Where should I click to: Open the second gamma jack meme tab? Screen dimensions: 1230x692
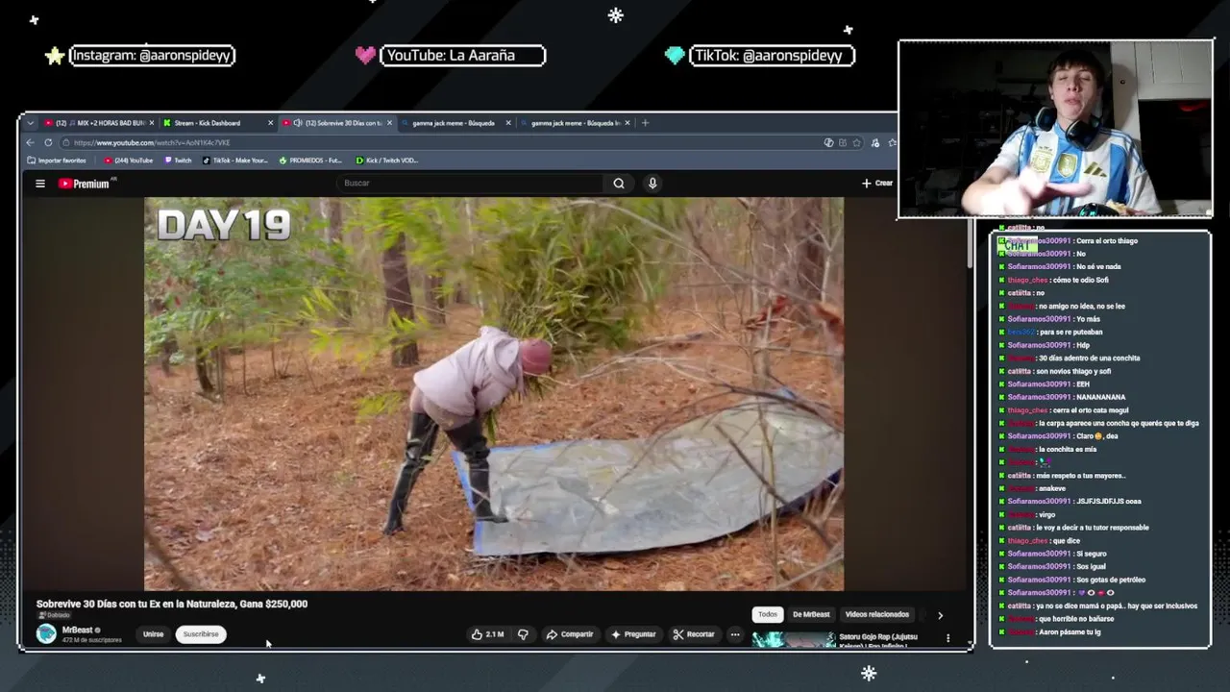click(574, 123)
